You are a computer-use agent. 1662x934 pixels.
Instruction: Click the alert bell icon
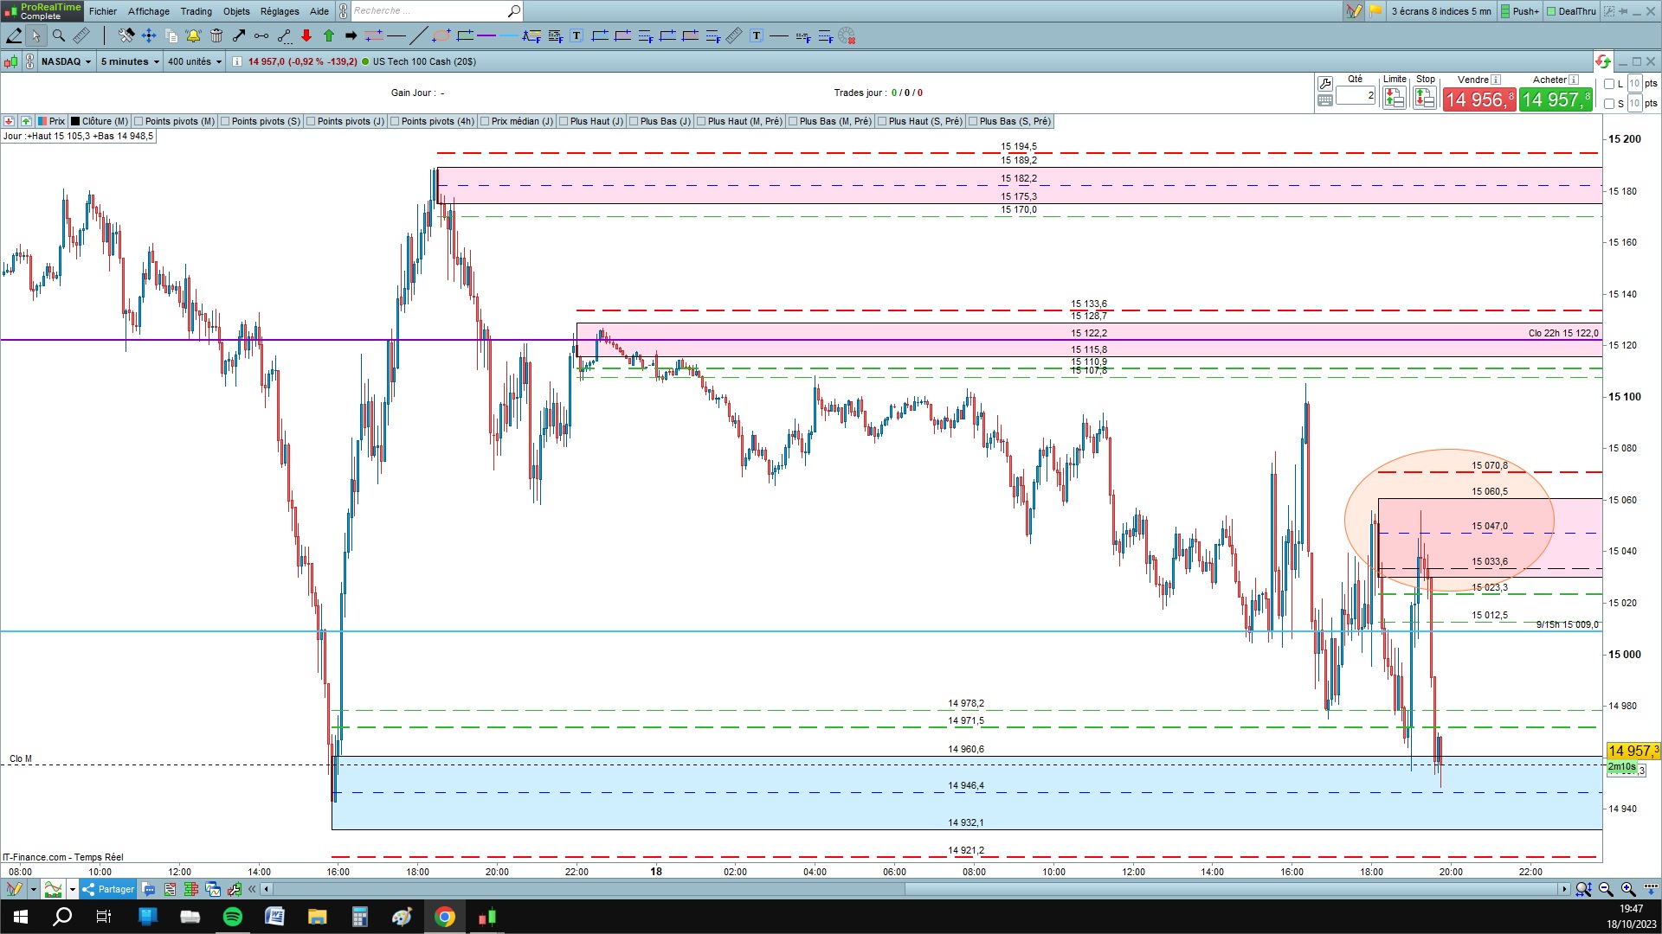(193, 35)
